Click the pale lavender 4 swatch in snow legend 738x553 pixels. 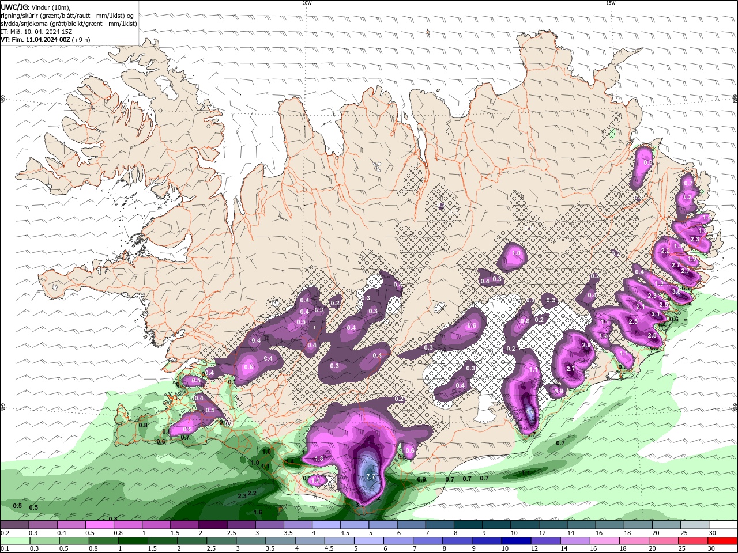(326, 525)
